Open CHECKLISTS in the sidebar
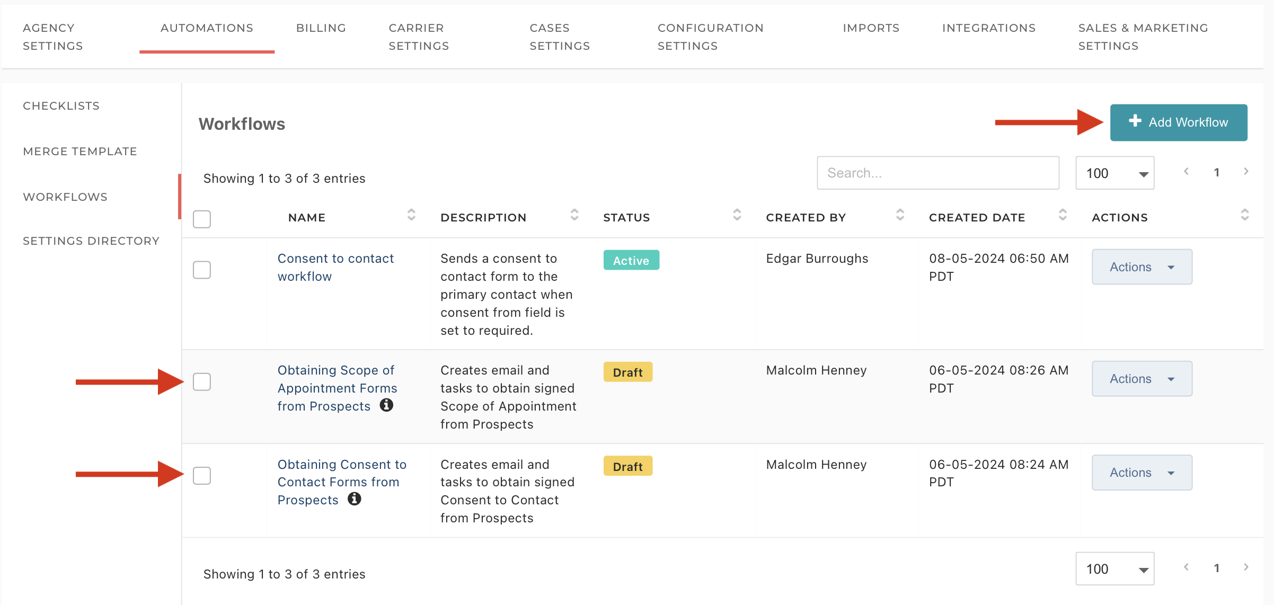The height and width of the screenshot is (605, 1274). tap(61, 105)
